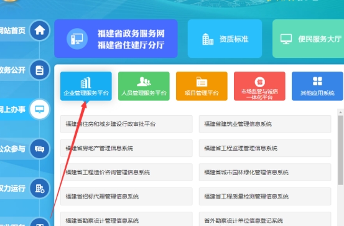Image resolution: width=344 pixels, height=226 pixels.
Task: Click the home icon for 网站首页
Action: pos(40,31)
